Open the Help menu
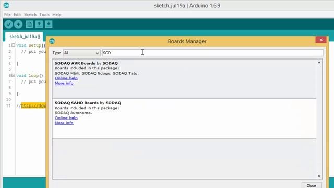The image size is (334, 188). (57, 15)
